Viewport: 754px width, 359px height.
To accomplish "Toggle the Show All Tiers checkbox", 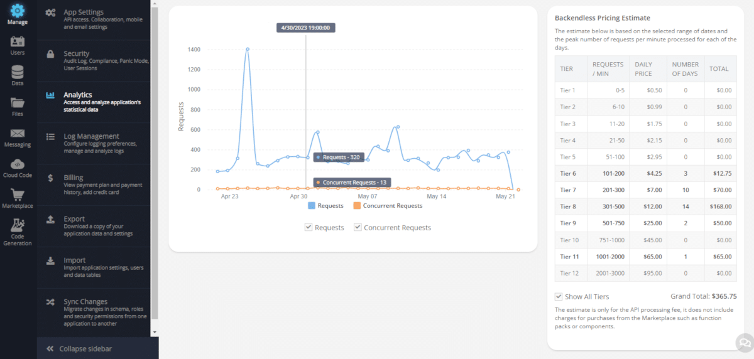I will coord(559,296).
